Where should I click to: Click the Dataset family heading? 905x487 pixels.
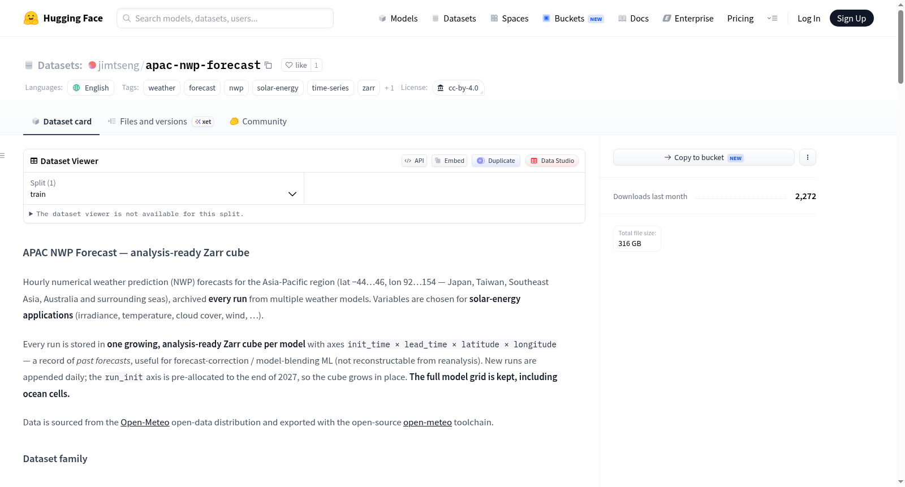point(55,459)
